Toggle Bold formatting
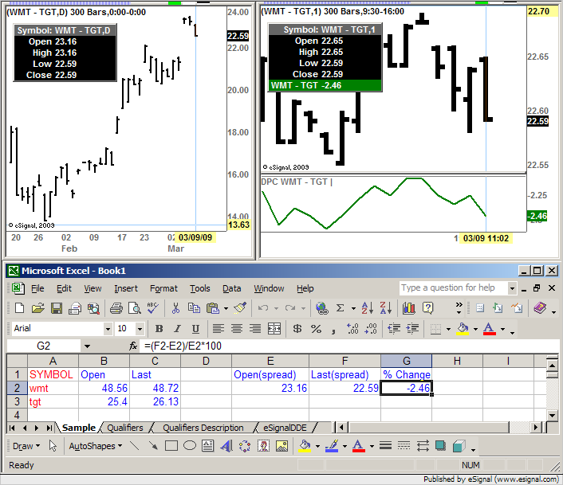Screen dimensions: 563x485 (x=159, y=328)
